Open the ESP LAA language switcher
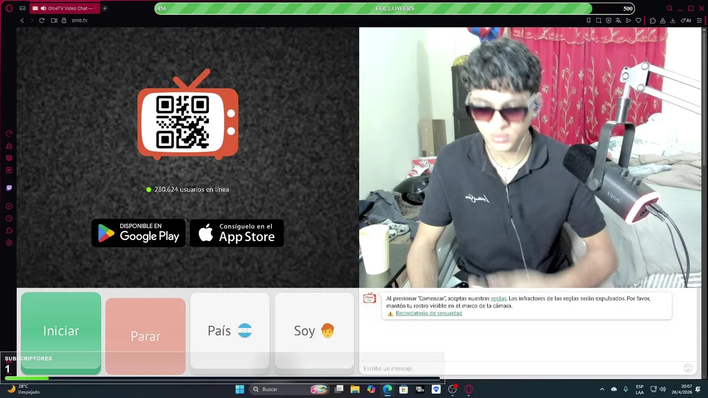 click(x=639, y=389)
